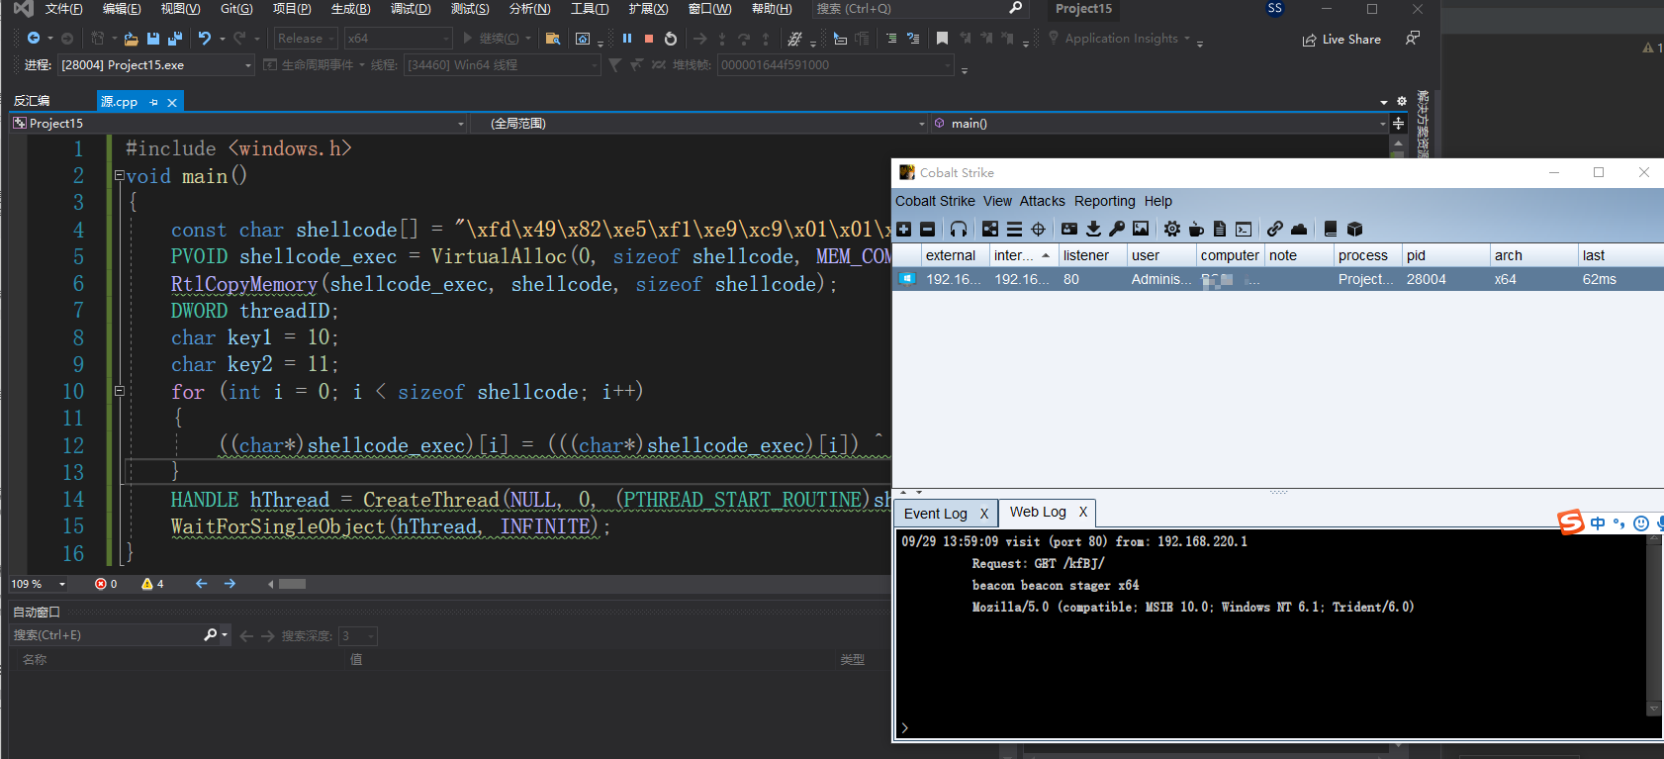This screenshot has width=1664, height=759.
Task: Click the gear payload generator icon
Action: point(1172,229)
